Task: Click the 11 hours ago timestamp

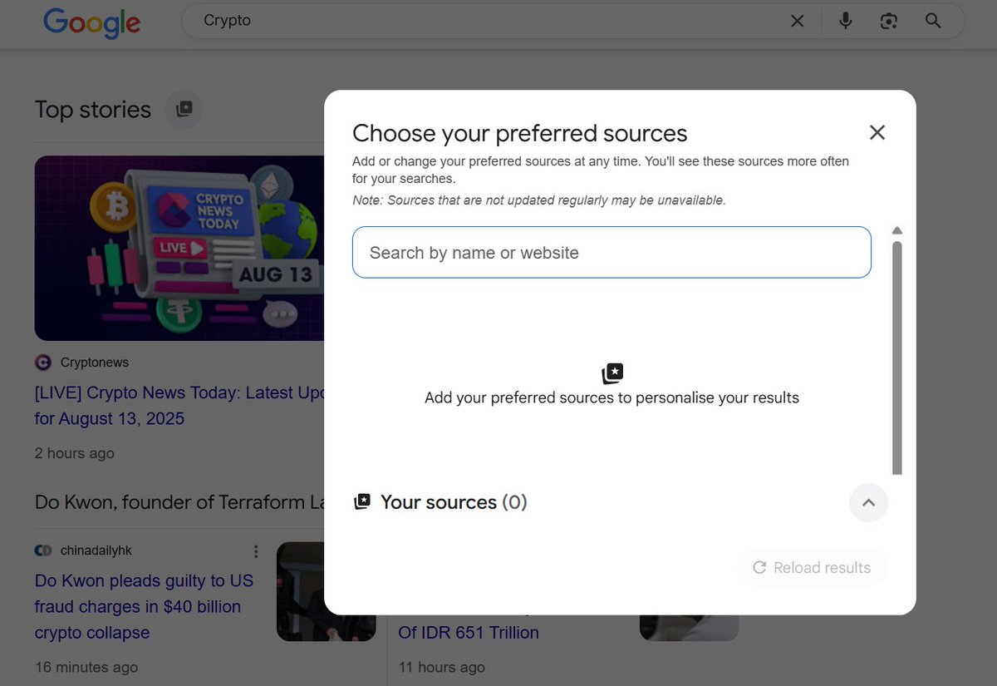Action: 441,667
